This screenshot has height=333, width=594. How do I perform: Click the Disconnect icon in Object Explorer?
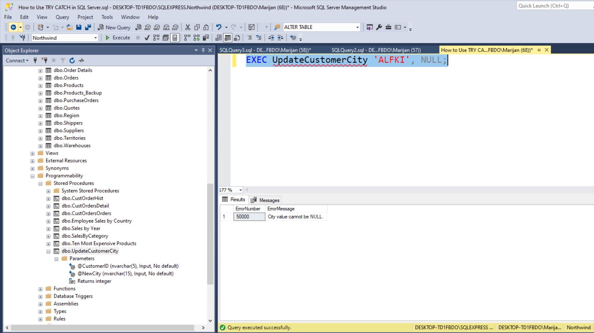click(x=44, y=61)
